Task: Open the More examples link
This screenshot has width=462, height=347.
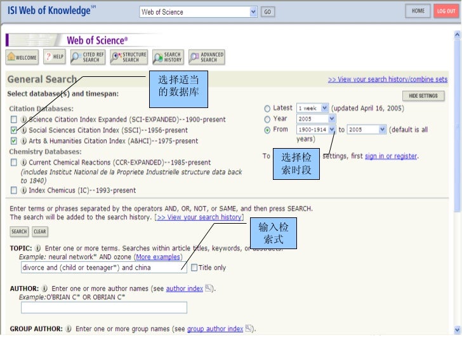Action: [x=158, y=257]
